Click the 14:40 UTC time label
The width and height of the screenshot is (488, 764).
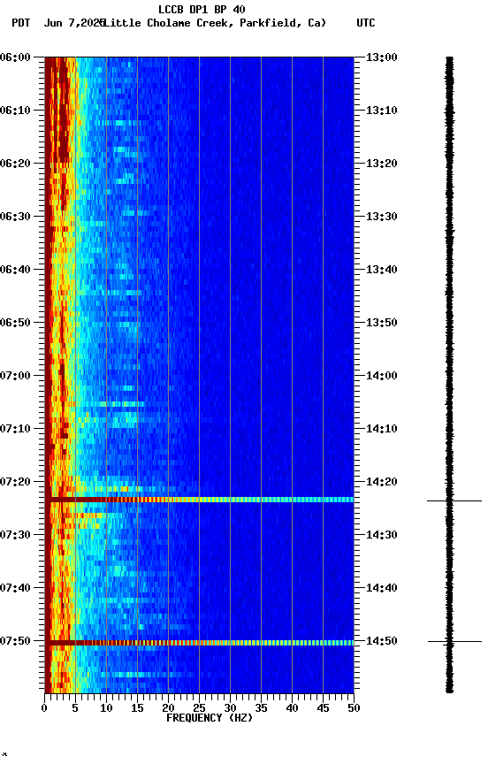(381, 588)
